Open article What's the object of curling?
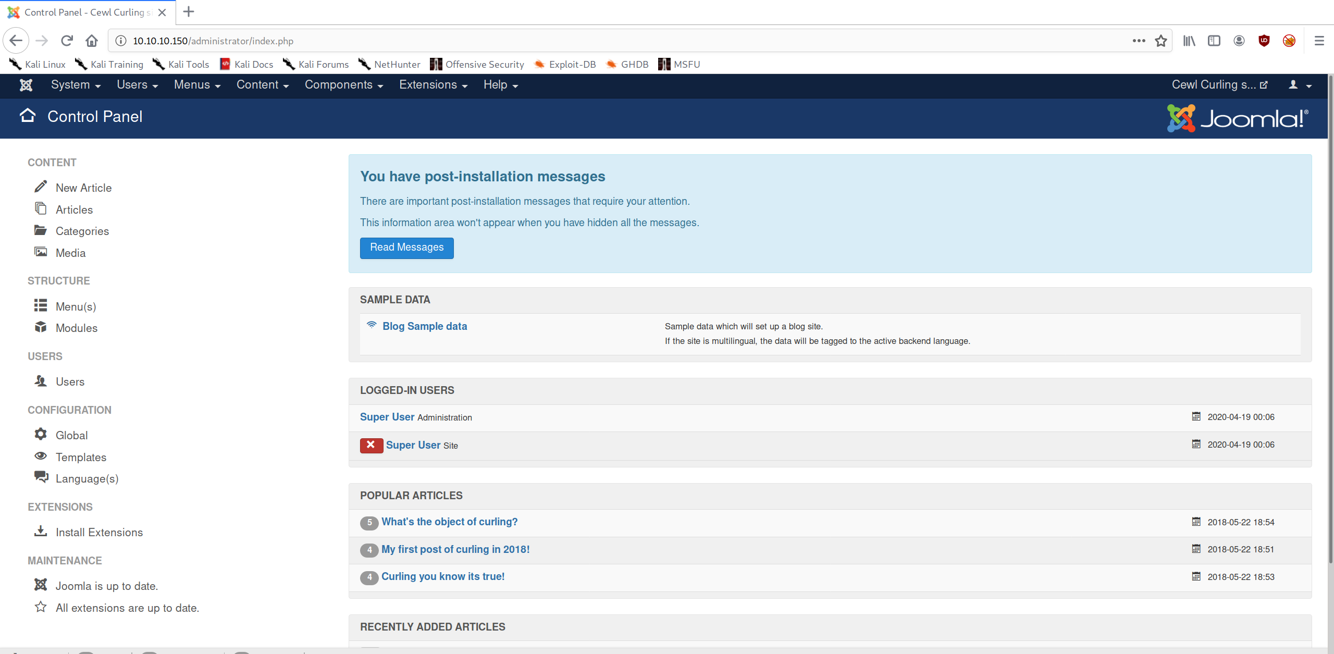Image resolution: width=1334 pixels, height=654 pixels. pyautogui.click(x=449, y=522)
